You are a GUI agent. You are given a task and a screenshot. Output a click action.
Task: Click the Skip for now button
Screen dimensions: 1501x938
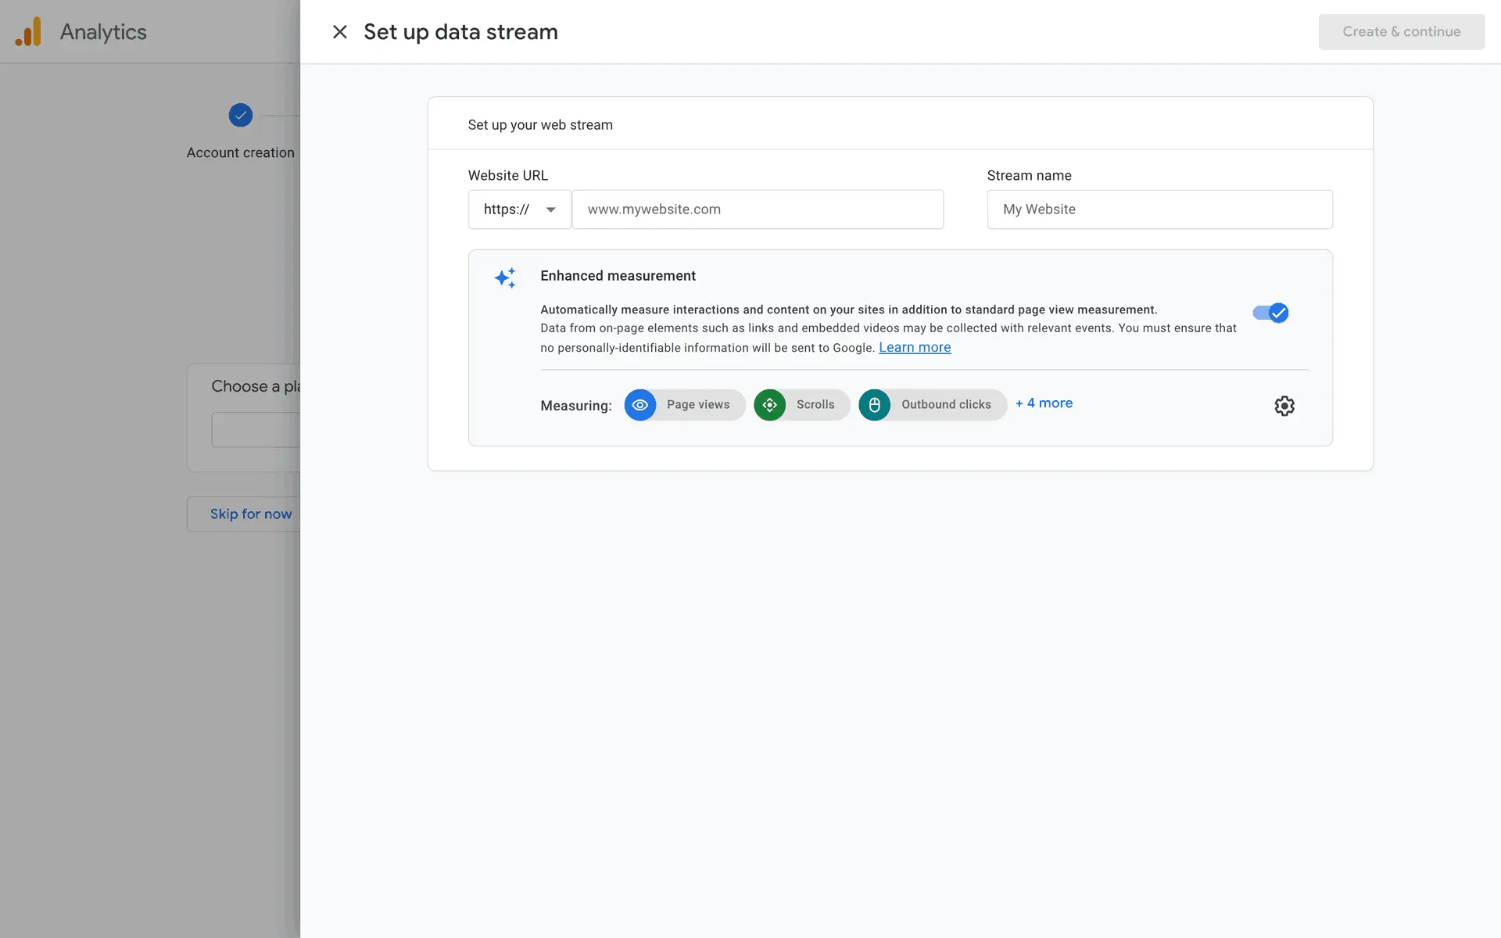click(250, 514)
